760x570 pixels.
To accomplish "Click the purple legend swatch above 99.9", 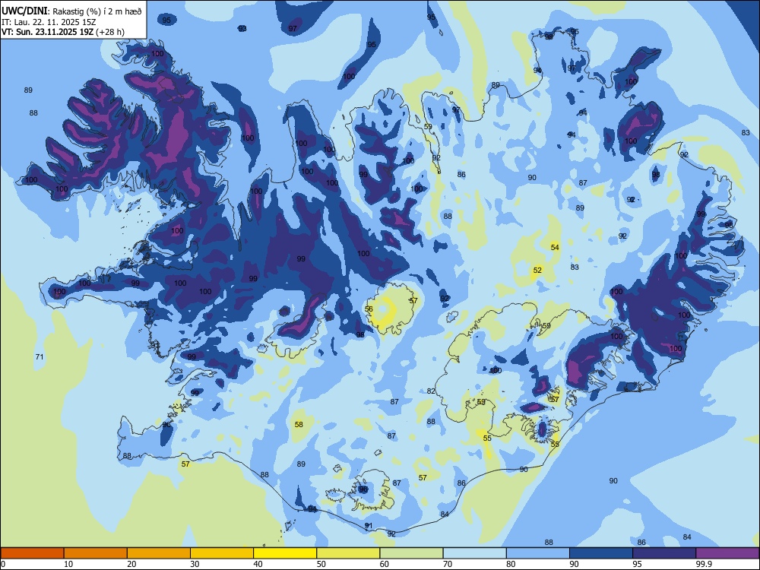I will pyautogui.click(x=727, y=553).
